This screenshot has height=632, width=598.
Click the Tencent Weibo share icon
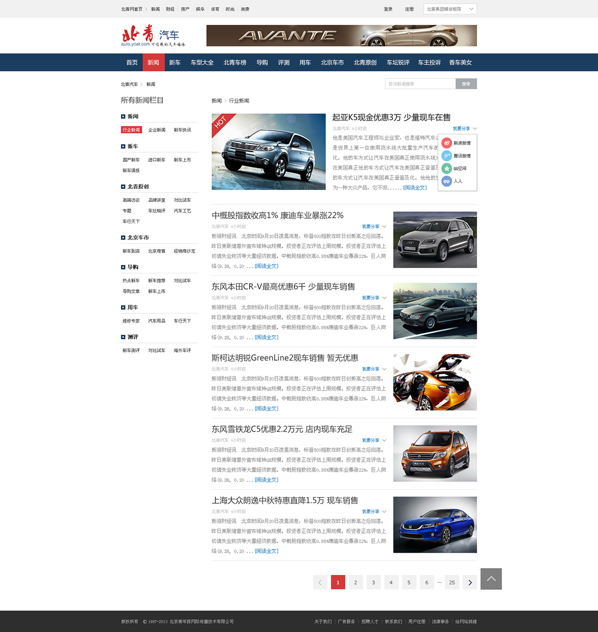coord(446,156)
